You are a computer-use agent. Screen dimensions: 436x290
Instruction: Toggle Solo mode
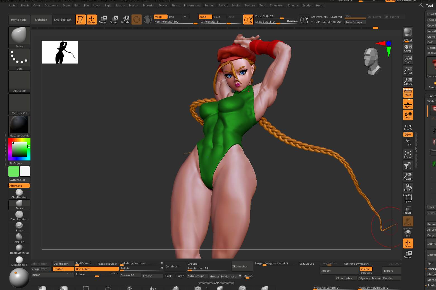click(x=408, y=233)
